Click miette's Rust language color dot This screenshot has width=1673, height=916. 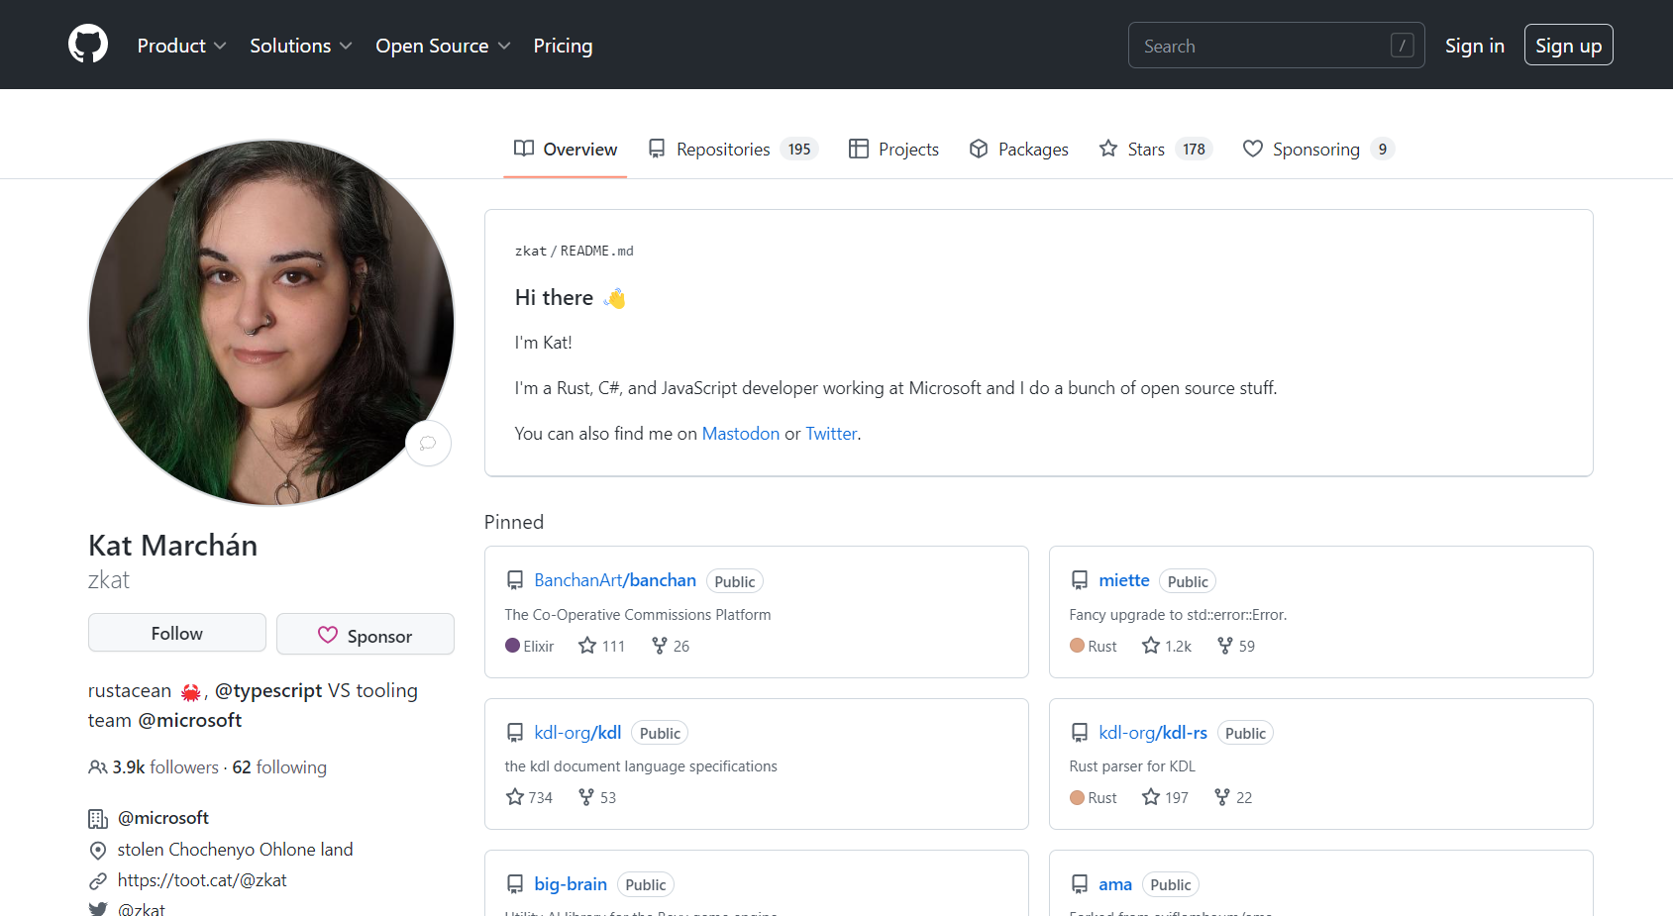pos(1077,646)
